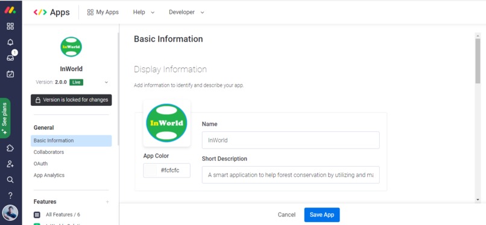
Task: Click the All Features grid icon
Action: [x=37, y=215]
